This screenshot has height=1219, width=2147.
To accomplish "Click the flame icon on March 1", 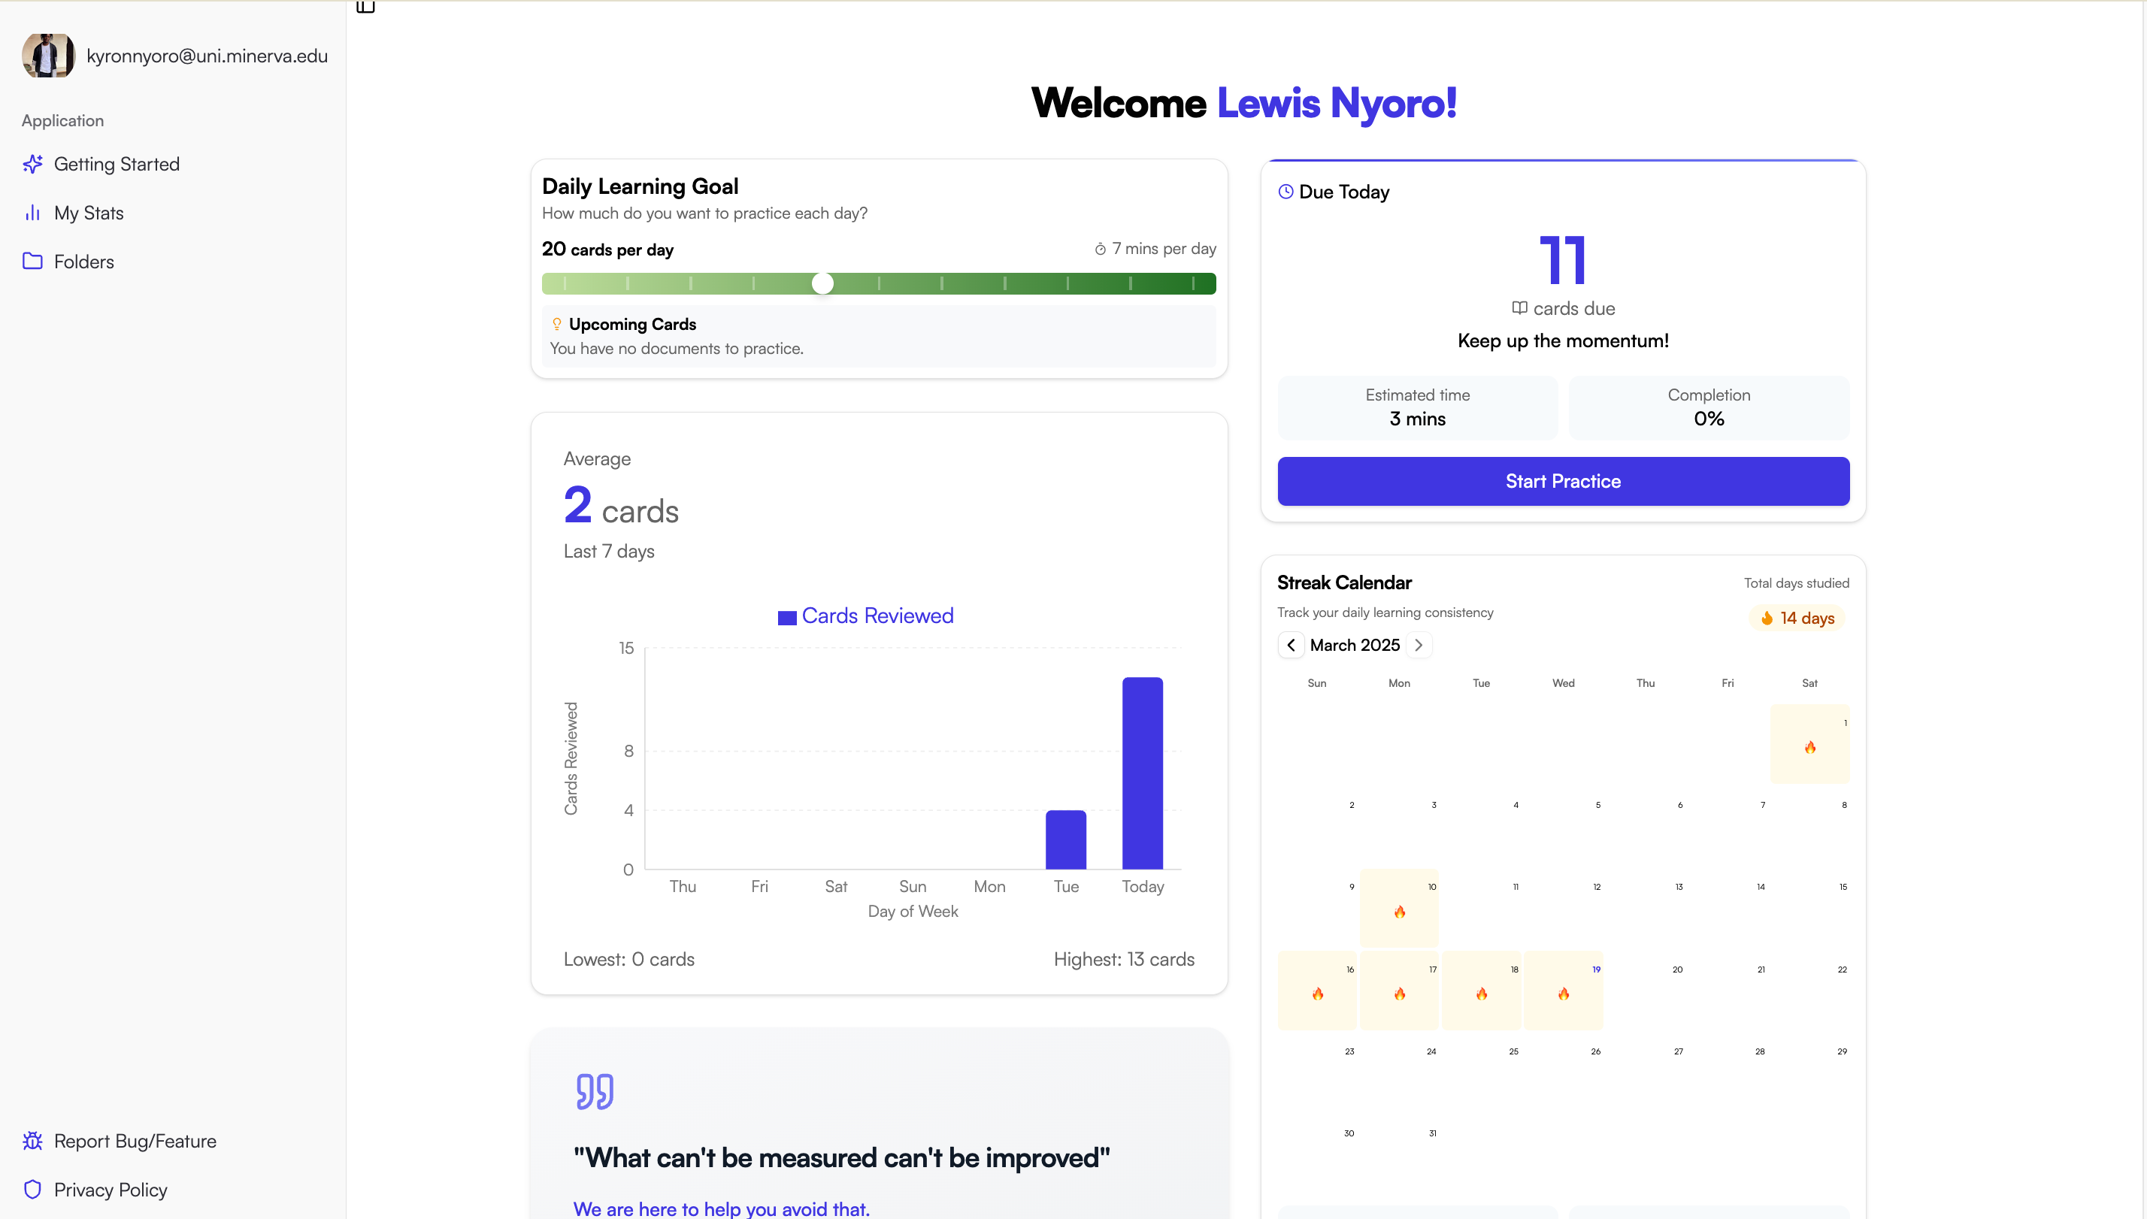I will pyautogui.click(x=1809, y=748).
